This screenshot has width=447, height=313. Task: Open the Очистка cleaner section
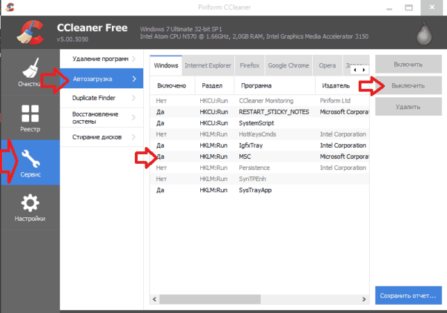tap(30, 73)
